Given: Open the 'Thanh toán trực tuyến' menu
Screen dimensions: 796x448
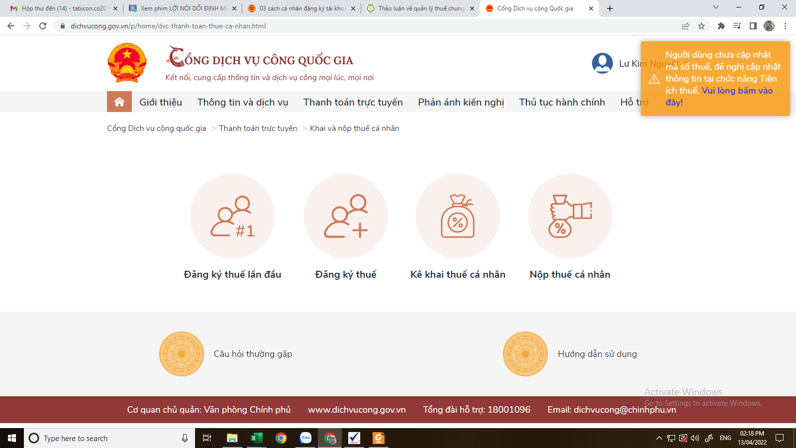Looking at the screenshot, I should coord(353,102).
